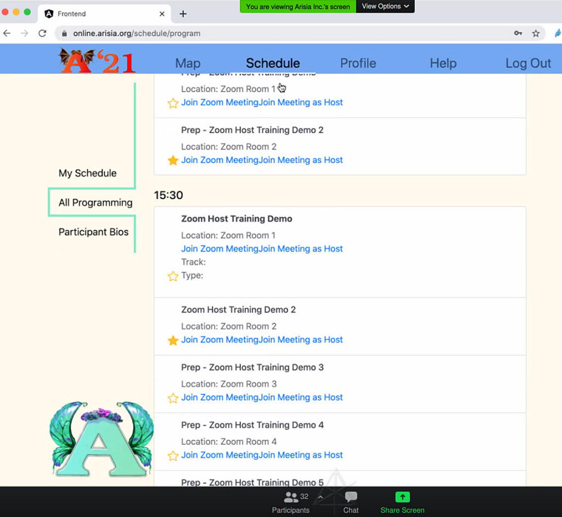Open the Zoom Chat panel

(351, 497)
